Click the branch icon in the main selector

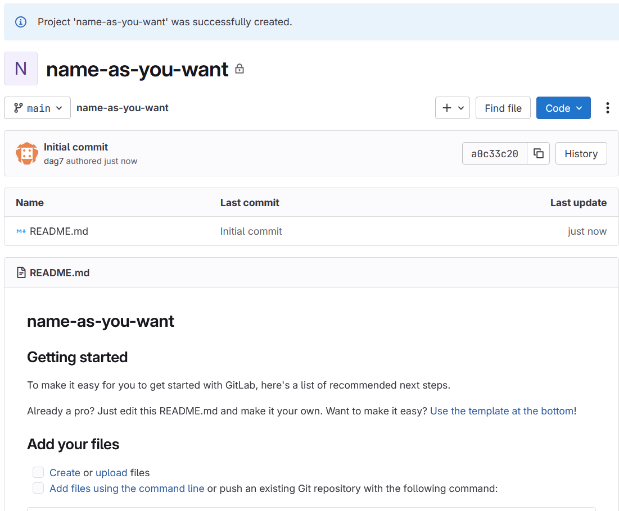(18, 108)
